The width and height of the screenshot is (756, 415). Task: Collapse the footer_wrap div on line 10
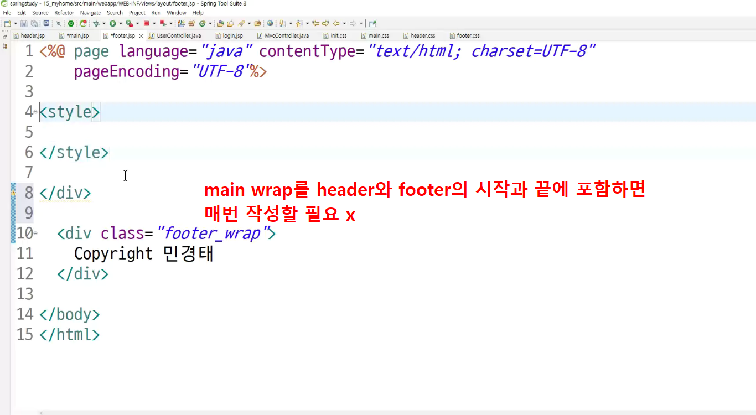click(x=35, y=234)
